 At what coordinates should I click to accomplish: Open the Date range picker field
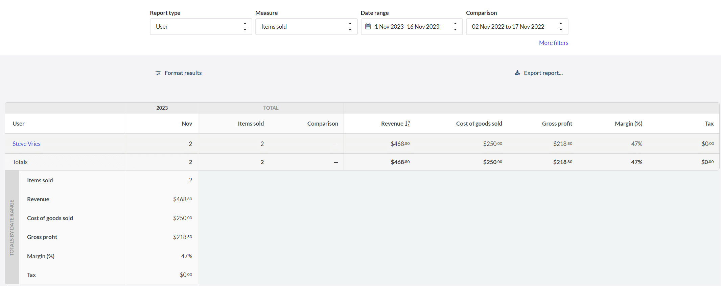coord(412,27)
